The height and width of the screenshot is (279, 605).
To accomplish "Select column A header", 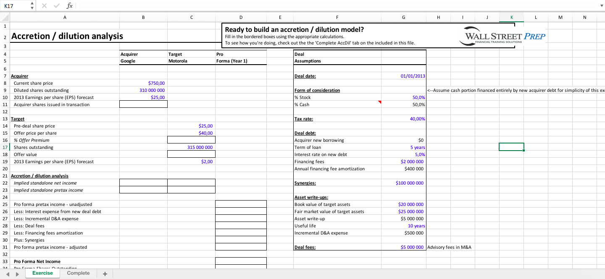I will coord(65,17).
